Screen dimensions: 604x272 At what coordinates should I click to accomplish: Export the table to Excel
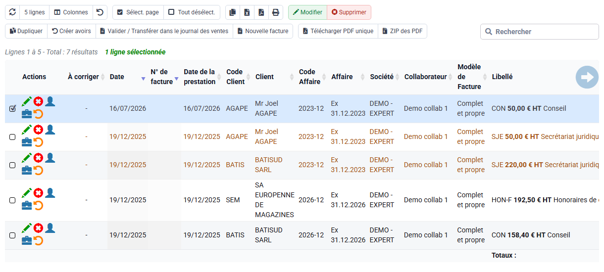click(247, 12)
